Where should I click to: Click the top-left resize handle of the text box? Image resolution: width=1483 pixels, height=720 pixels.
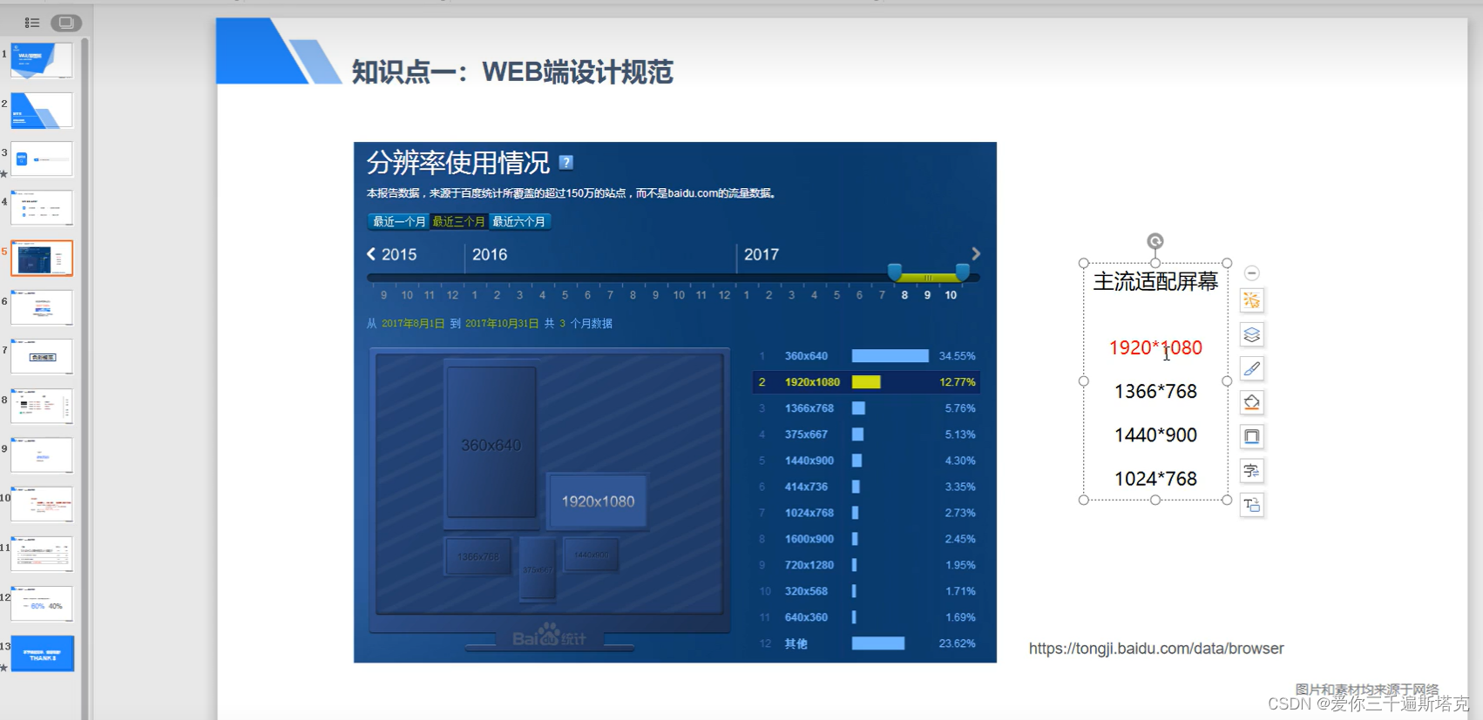coord(1084,263)
